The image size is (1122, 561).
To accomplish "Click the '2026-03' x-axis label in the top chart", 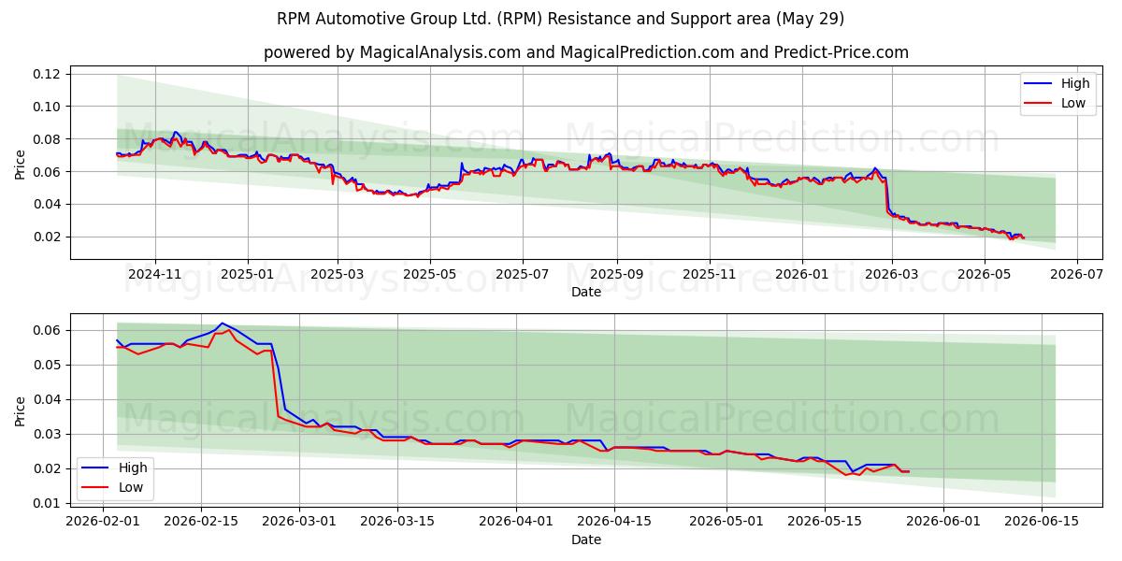I will tap(892, 275).
